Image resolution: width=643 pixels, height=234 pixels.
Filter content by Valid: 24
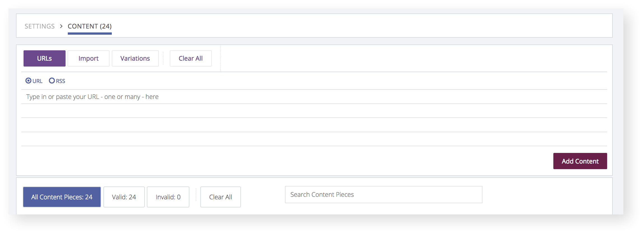coord(124,197)
